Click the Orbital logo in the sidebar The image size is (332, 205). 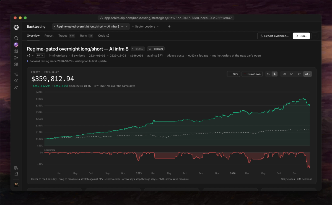(16, 27)
